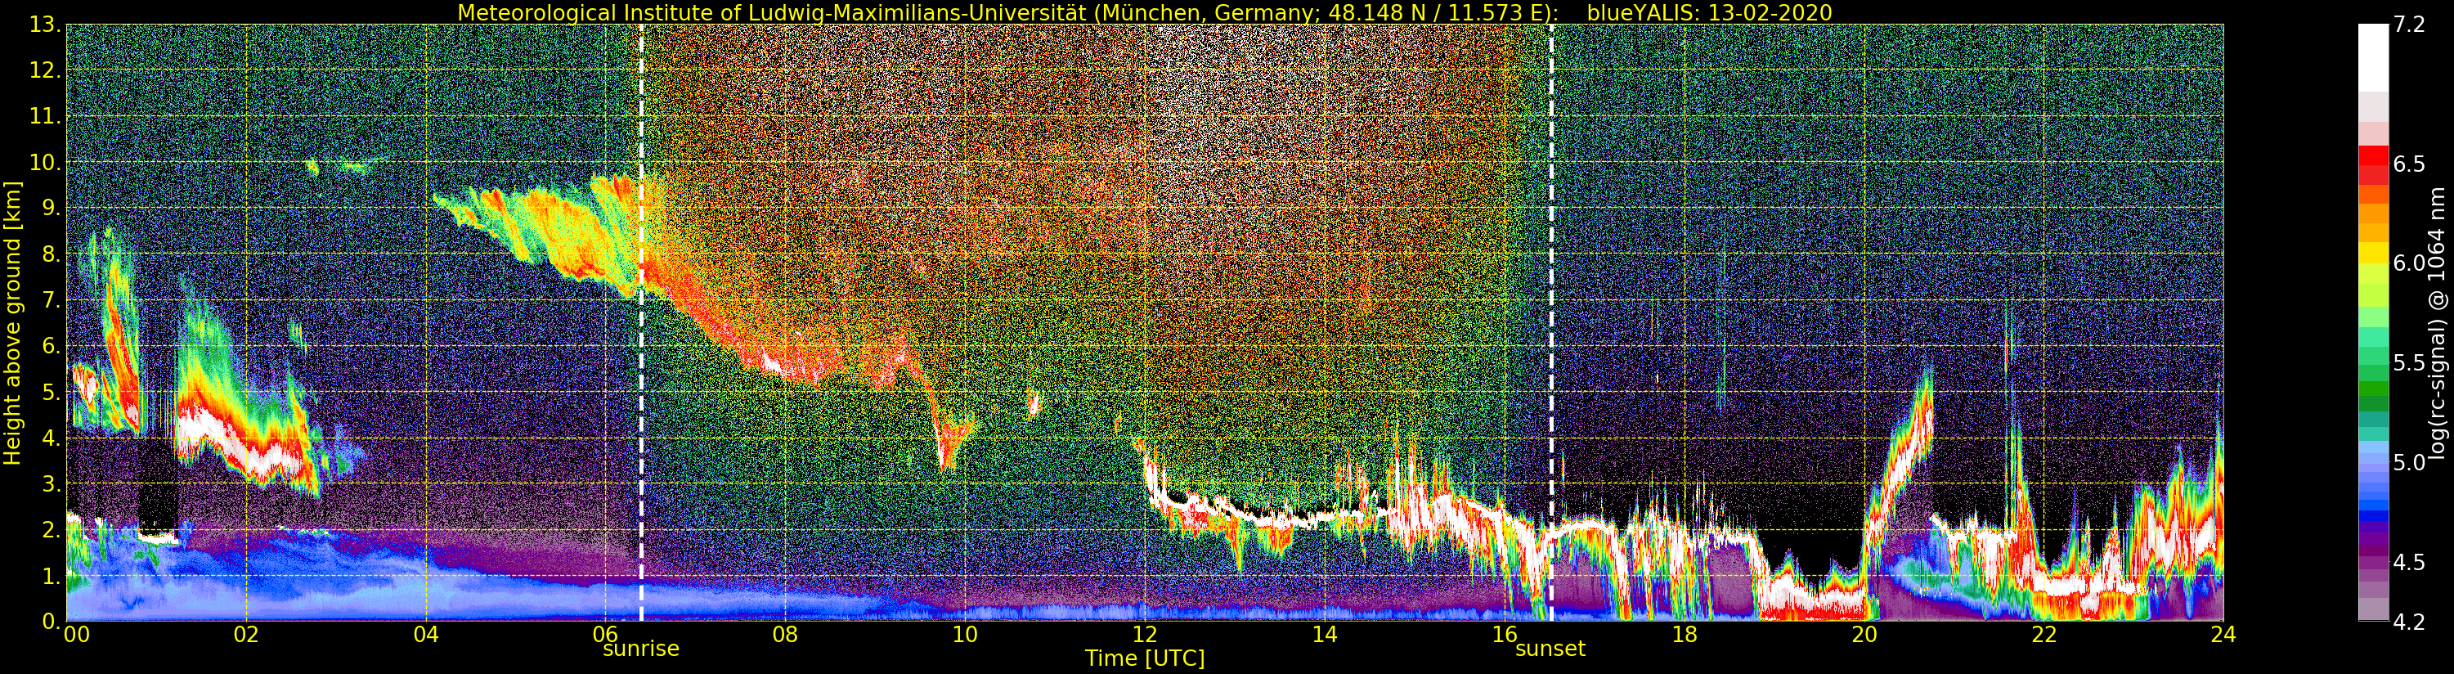Click time axis tick label 02
2454x674 pixels.
[246, 635]
